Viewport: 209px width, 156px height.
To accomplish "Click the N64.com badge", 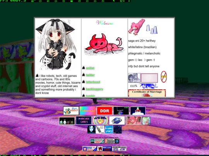I will click(104, 149).
